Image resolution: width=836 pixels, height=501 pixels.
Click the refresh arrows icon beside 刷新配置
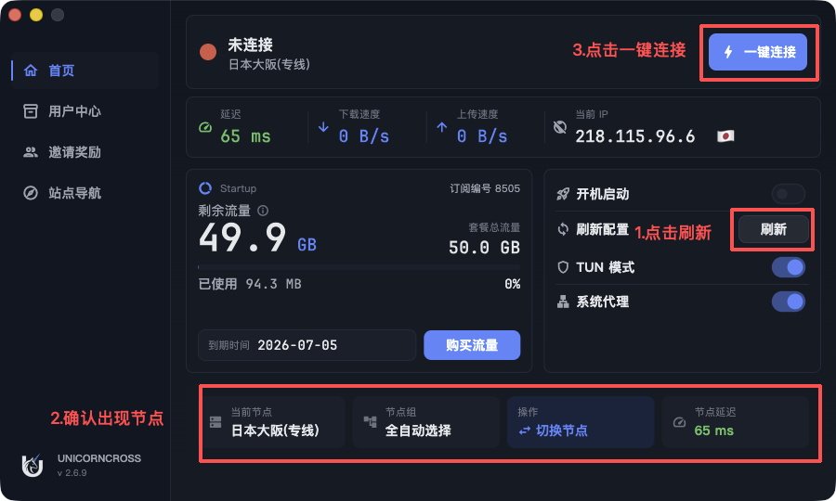[563, 229]
